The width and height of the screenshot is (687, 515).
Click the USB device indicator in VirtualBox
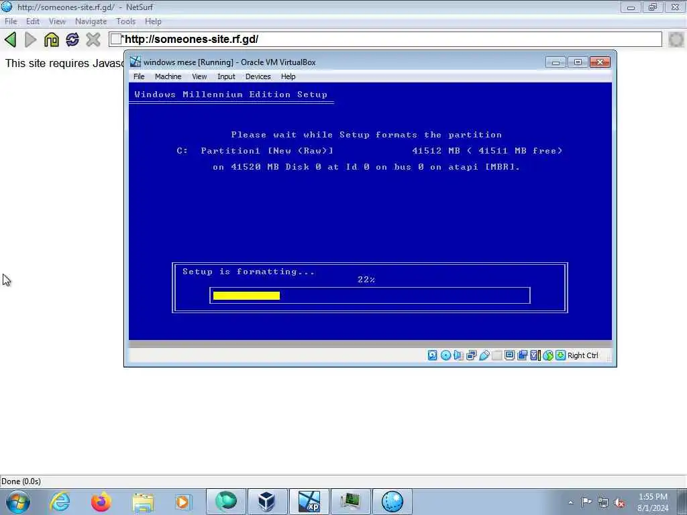pyautogui.click(x=484, y=355)
